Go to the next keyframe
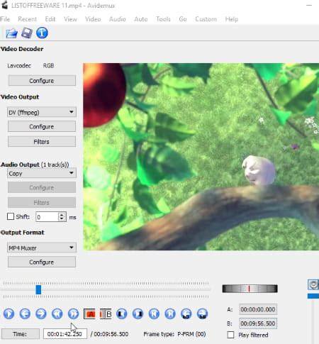The width and height of the screenshot is (319, 344). (73, 314)
